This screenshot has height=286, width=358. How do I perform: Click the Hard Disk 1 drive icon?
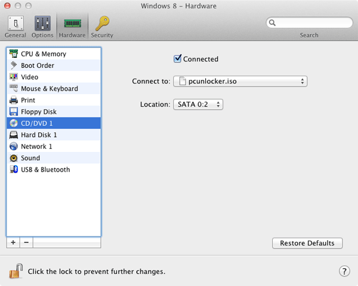(x=14, y=135)
